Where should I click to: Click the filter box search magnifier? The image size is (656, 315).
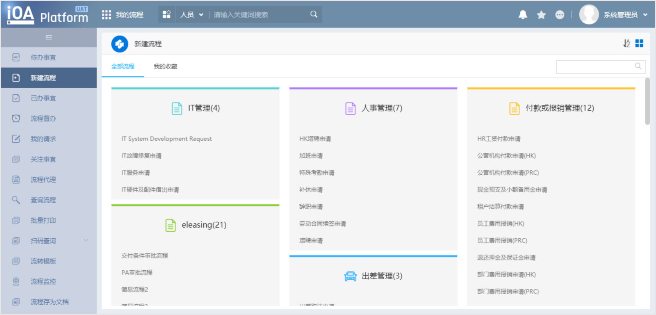638,66
